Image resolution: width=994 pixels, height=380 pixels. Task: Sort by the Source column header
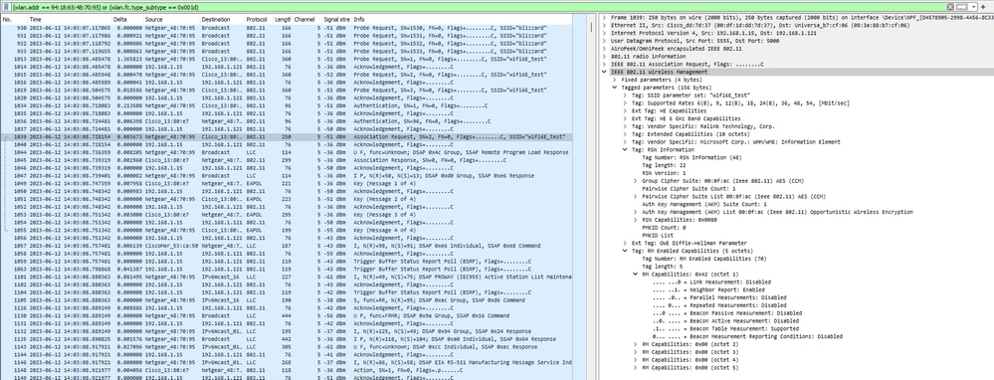(154, 20)
